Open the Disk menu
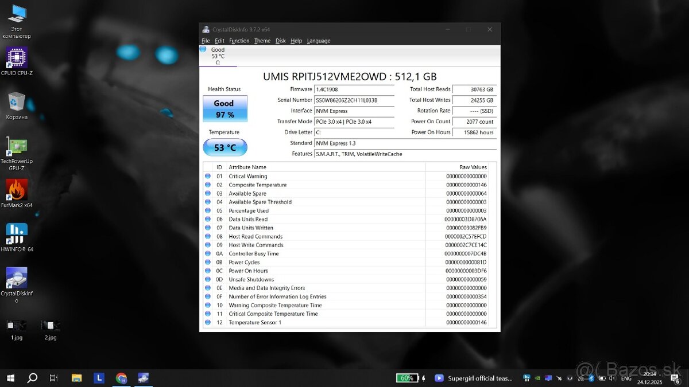Screen dimensions: 689x387 click(x=281, y=41)
